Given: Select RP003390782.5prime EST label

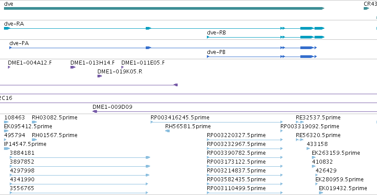Looking at the screenshot, I should [x=237, y=153].
